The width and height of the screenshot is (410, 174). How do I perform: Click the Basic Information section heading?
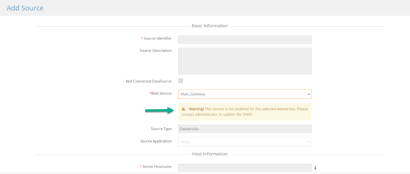tap(210, 26)
